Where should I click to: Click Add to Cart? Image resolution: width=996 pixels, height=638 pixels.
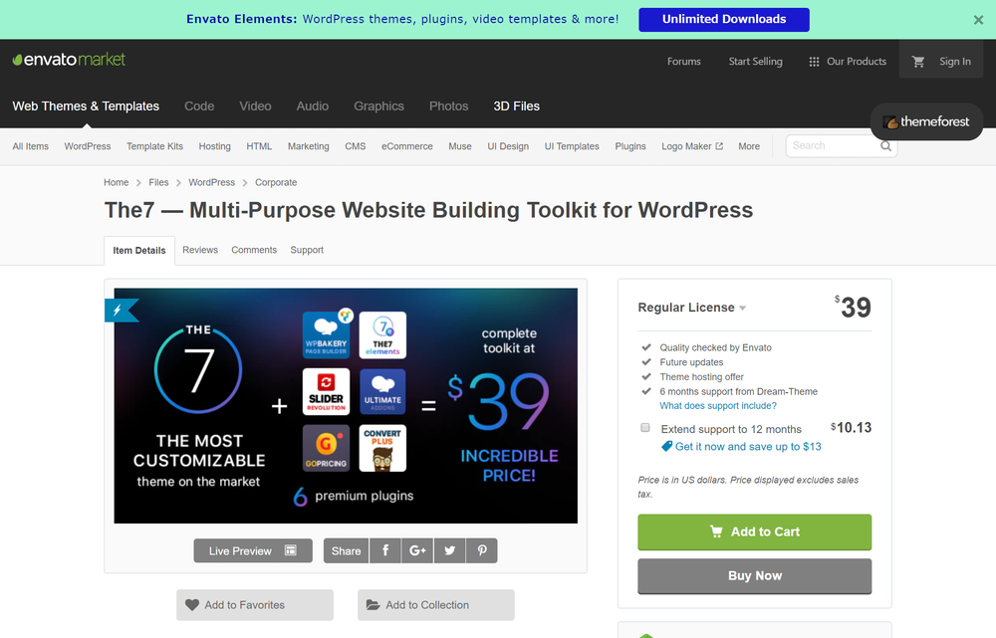(755, 532)
